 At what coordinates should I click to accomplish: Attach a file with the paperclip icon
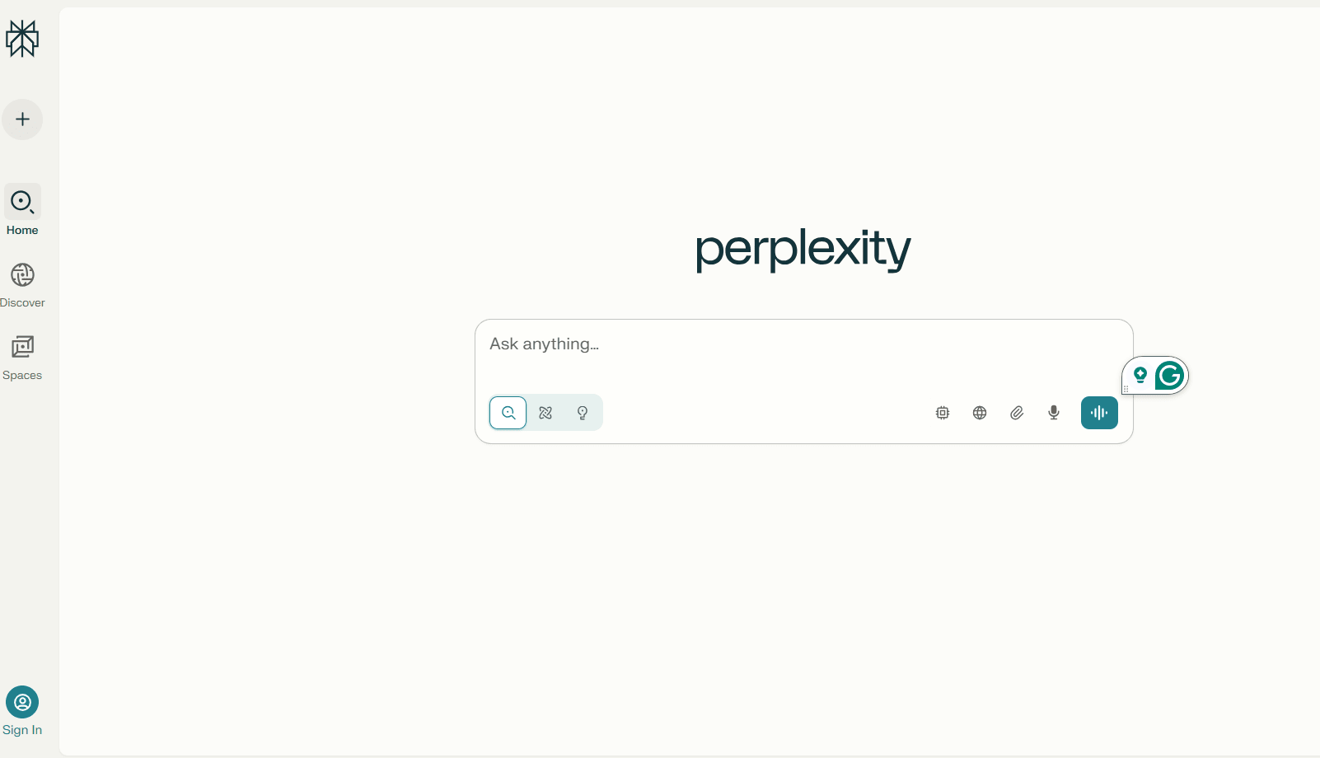point(1016,412)
